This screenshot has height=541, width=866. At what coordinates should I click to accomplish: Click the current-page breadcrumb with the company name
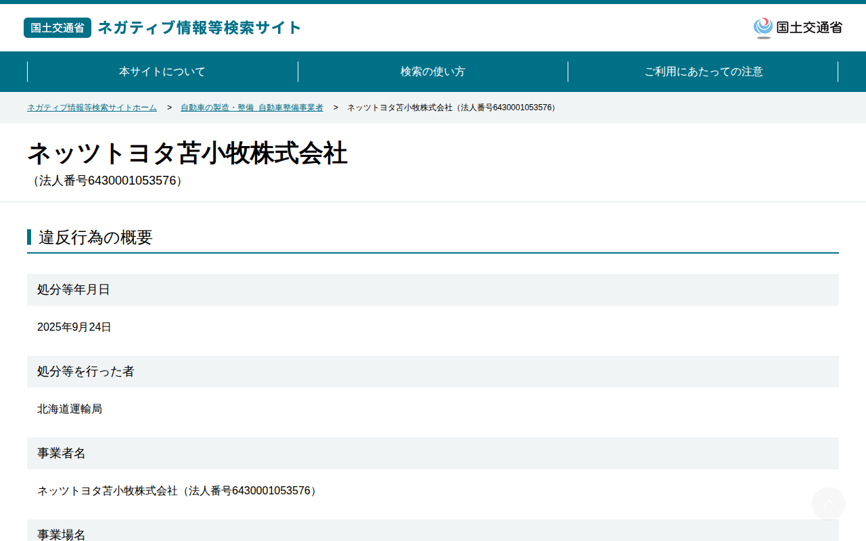point(451,108)
